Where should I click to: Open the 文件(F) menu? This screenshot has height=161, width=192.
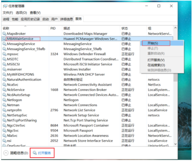click(x=8, y=13)
